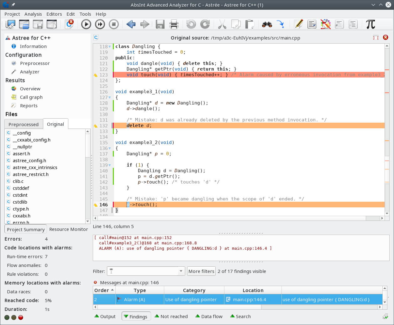Toggle the Output panel at the bottom
The width and height of the screenshot is (394, 325).
tap(105, 317)
